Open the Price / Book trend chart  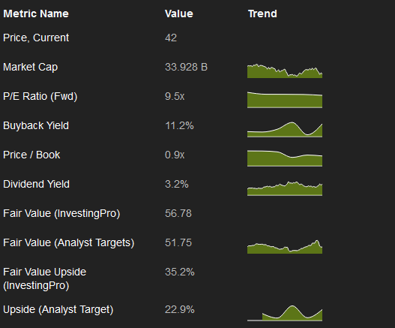tap(285, 158)
